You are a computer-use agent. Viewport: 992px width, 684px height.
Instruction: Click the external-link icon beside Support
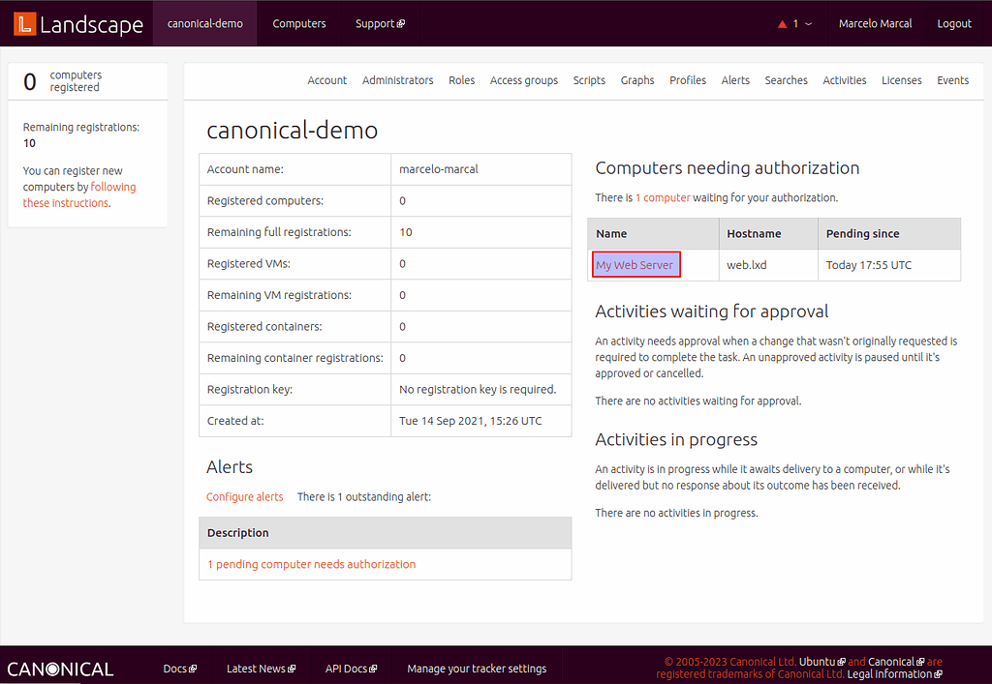pyautogui.click(x=401, y=23)
